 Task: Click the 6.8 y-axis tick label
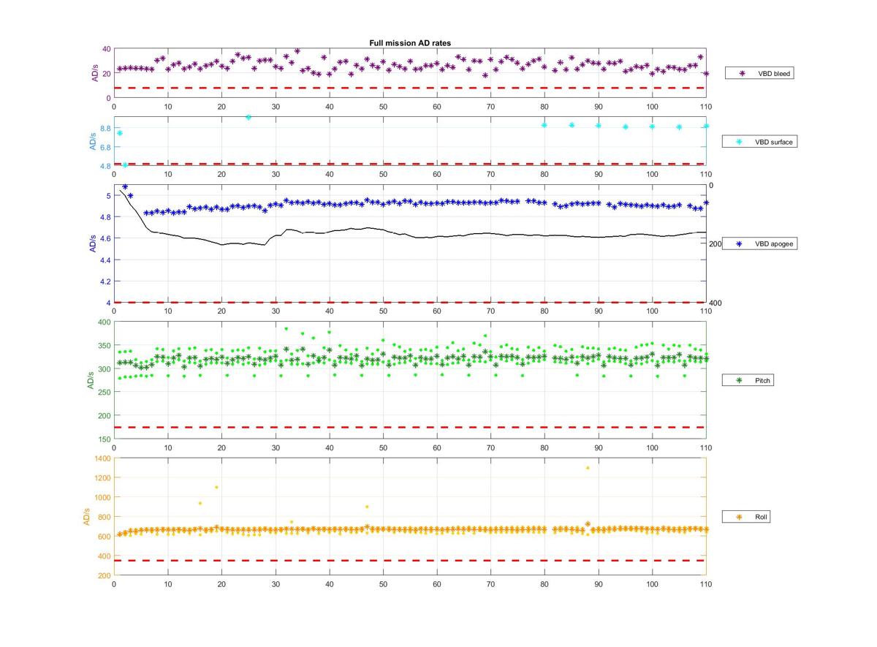coord(106,147)
